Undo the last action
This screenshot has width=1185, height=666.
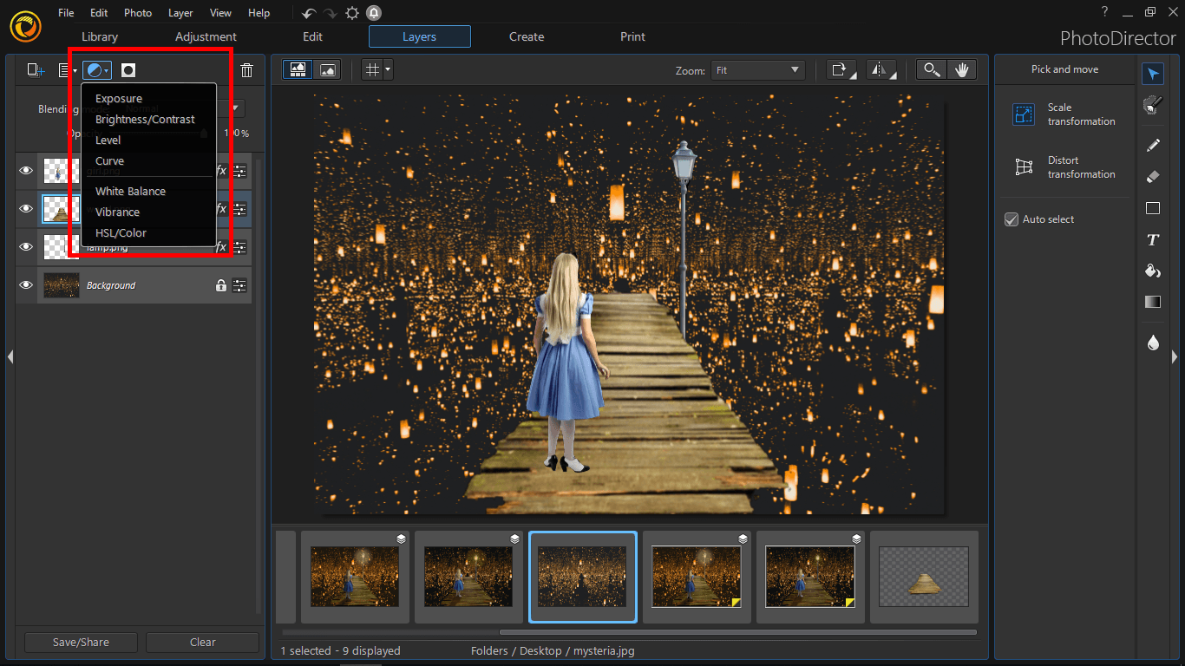point(309,13)
